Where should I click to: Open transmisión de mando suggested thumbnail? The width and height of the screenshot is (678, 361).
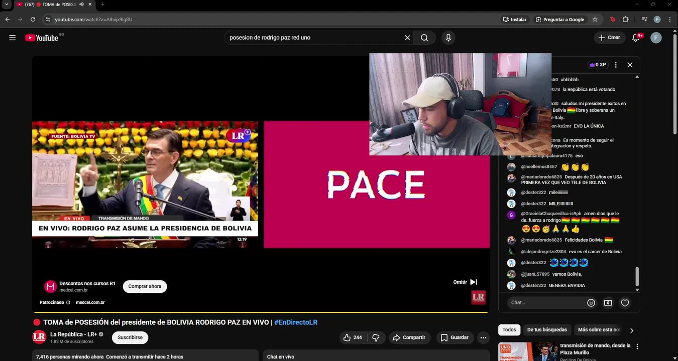coord(528,351)
